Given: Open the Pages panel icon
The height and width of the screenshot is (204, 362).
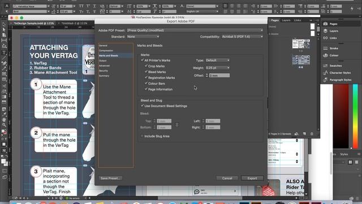Looking at the screenshot, I should (326, 24).
